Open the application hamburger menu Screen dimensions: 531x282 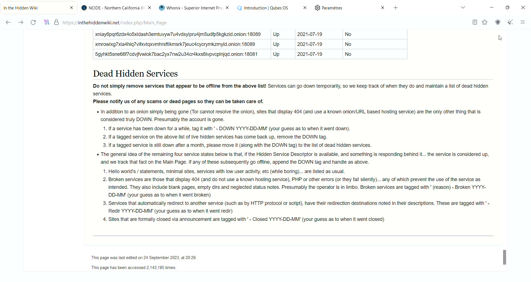pos(523,22)
